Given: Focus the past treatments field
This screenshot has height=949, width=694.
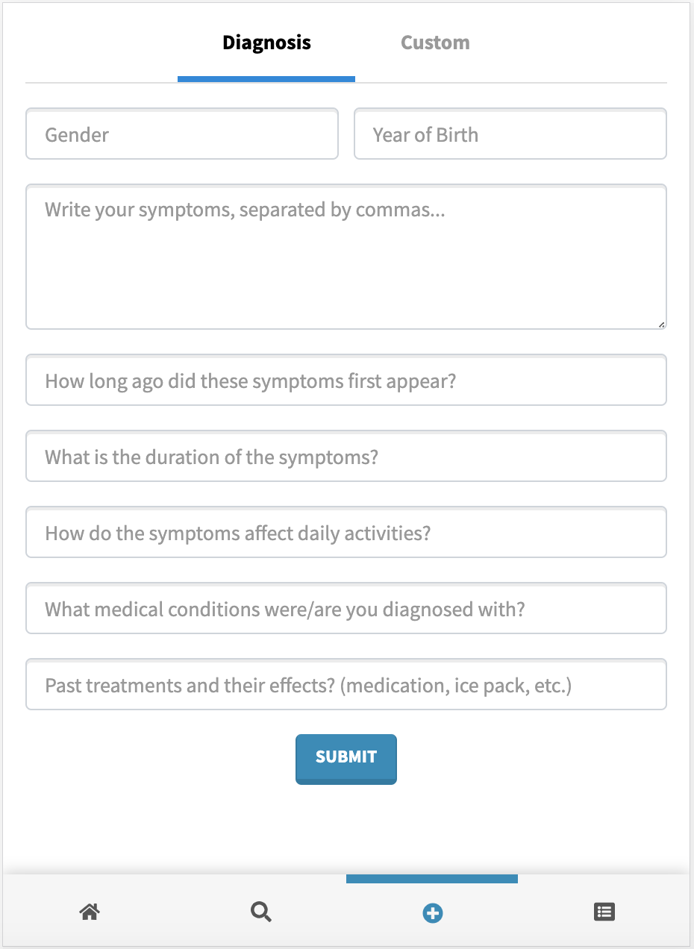Looking at the screenshot, I should click(346, 685).
